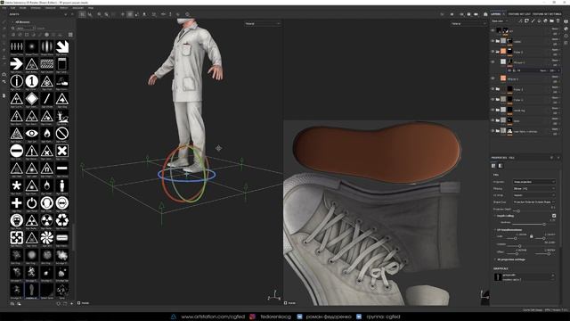This screenshot has height=321, width=570.
Task: Select the shoe sole alpha thumbnail
Action: tap(32, 290)
